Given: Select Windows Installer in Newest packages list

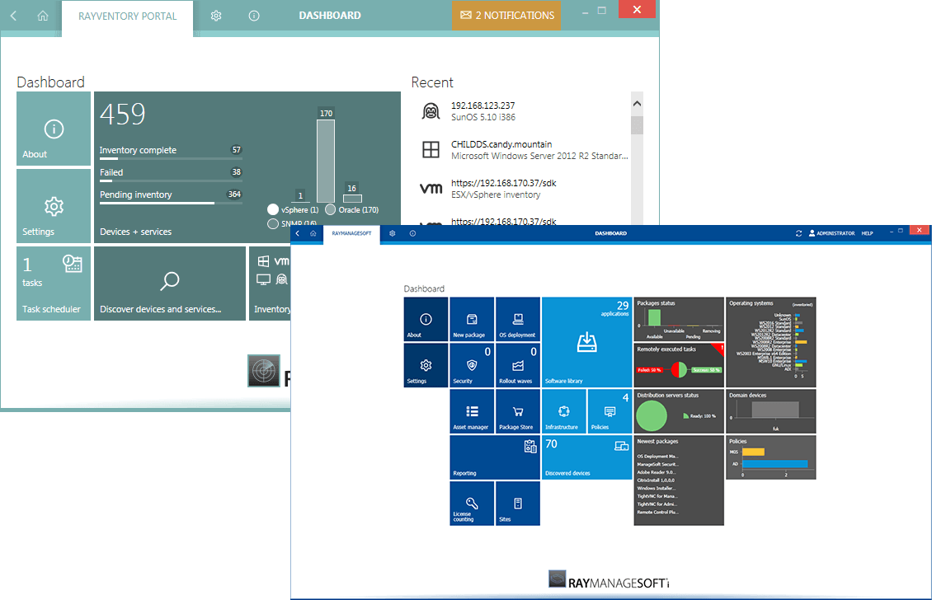Looking at the screenshot, I should pos(656,488).
